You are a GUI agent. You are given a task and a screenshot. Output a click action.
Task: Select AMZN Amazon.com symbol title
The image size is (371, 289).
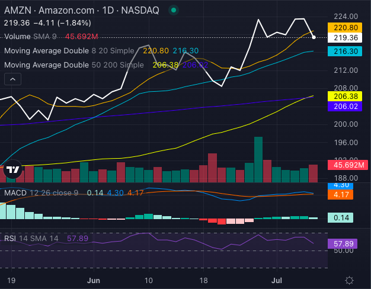(x=82, y=10)
